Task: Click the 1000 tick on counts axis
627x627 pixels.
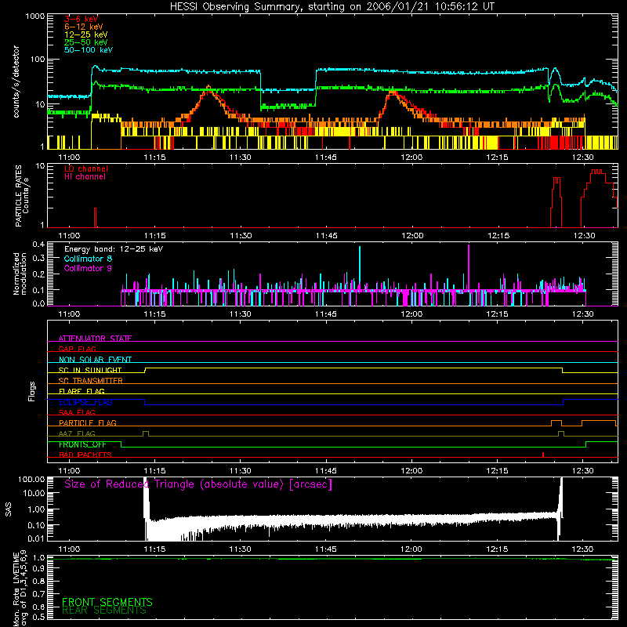Action: [35, 16]
